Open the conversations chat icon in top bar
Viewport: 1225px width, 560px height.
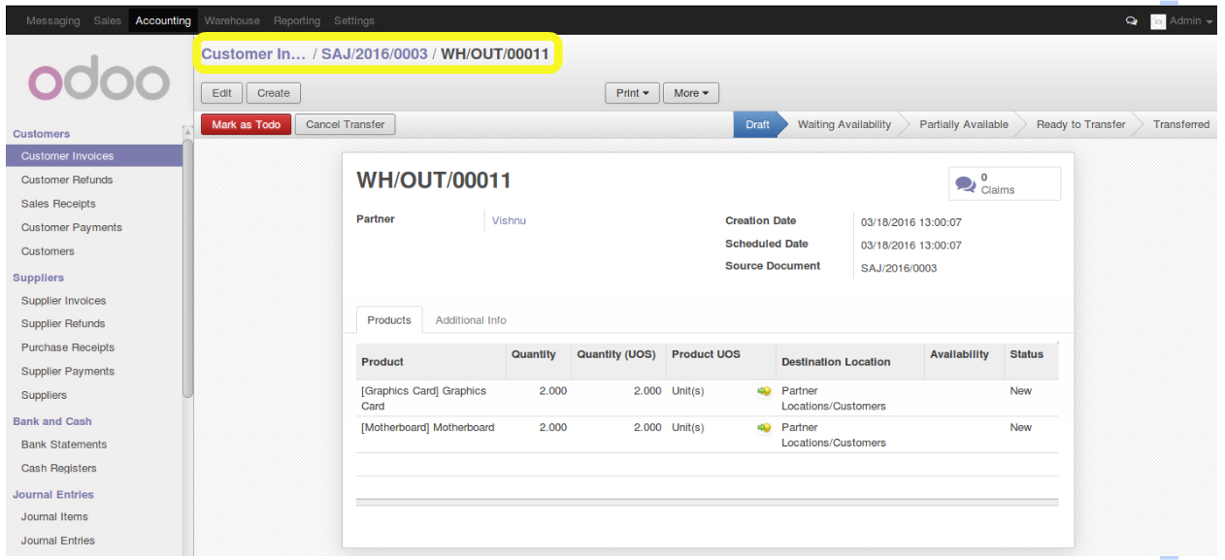(1132, 20)
